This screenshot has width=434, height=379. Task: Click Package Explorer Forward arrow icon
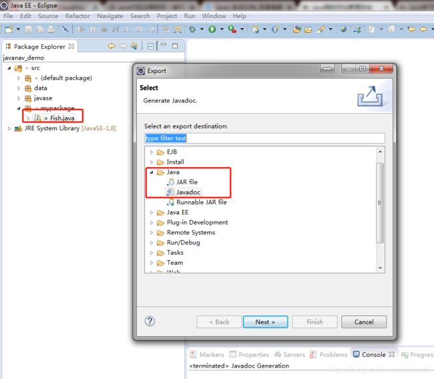point(123,45)
